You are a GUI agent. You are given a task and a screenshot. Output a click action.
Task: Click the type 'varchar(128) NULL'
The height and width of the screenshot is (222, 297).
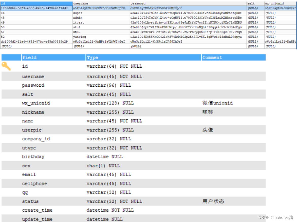(110, 103)
